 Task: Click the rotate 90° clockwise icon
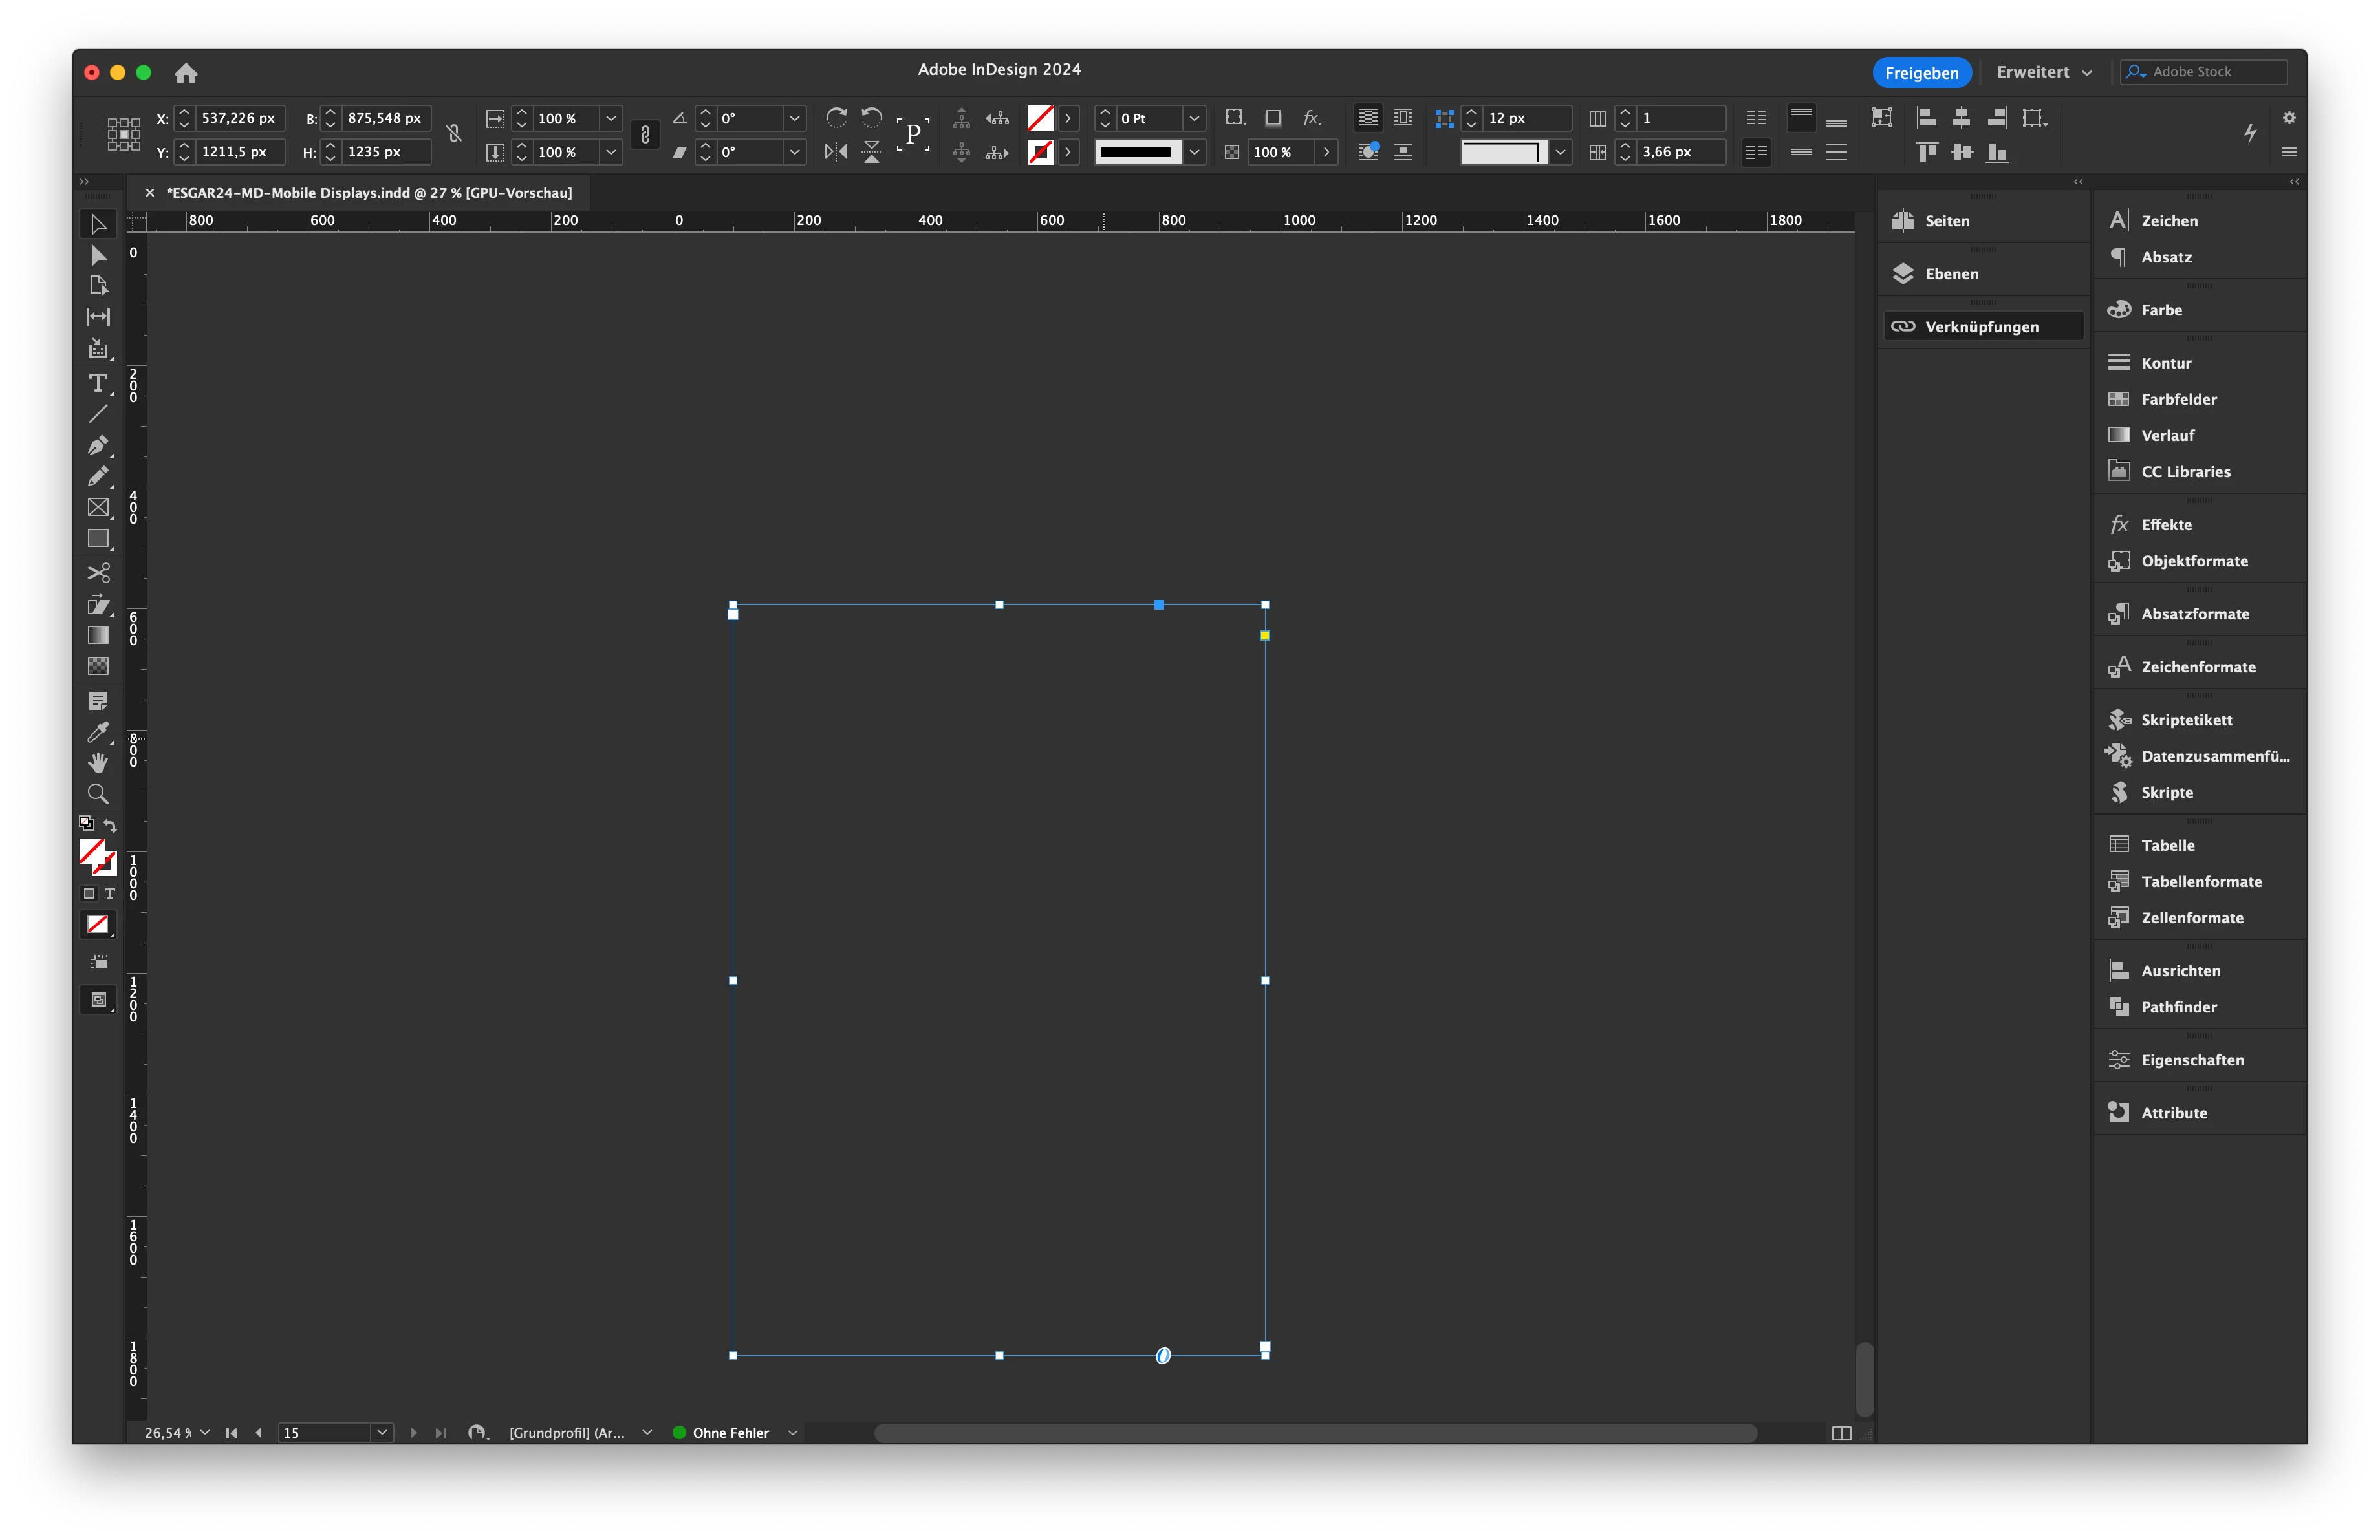tap(836, 118)
